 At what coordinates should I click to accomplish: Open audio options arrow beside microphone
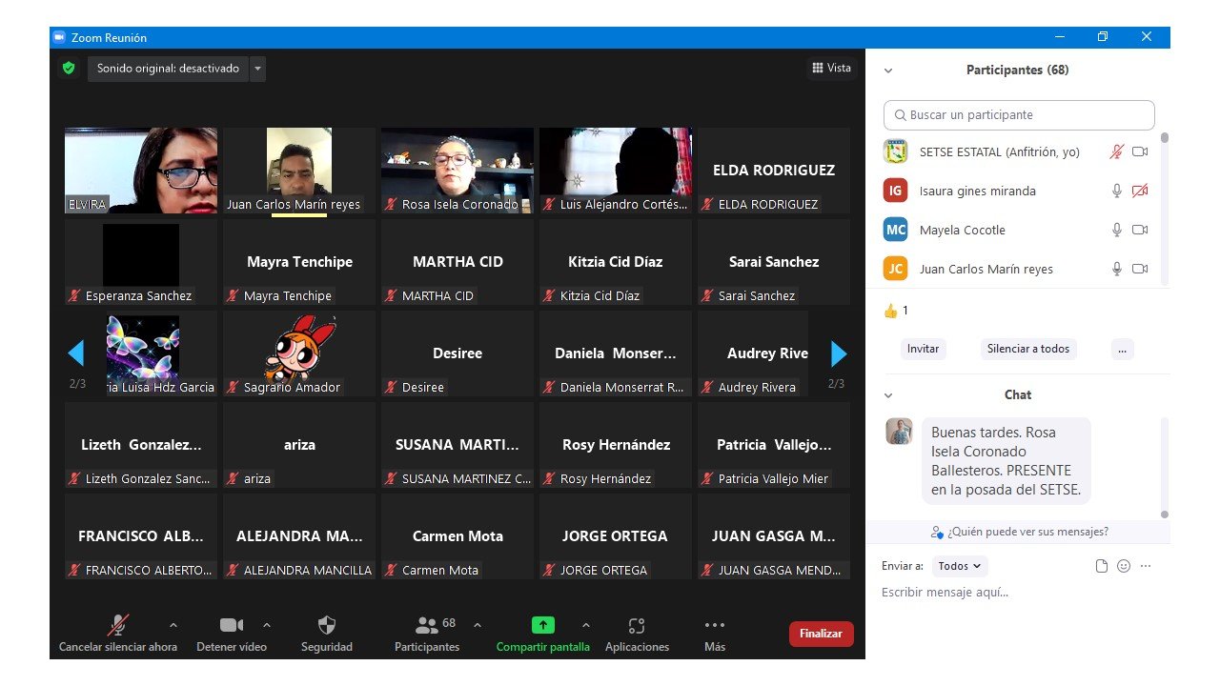173,626
